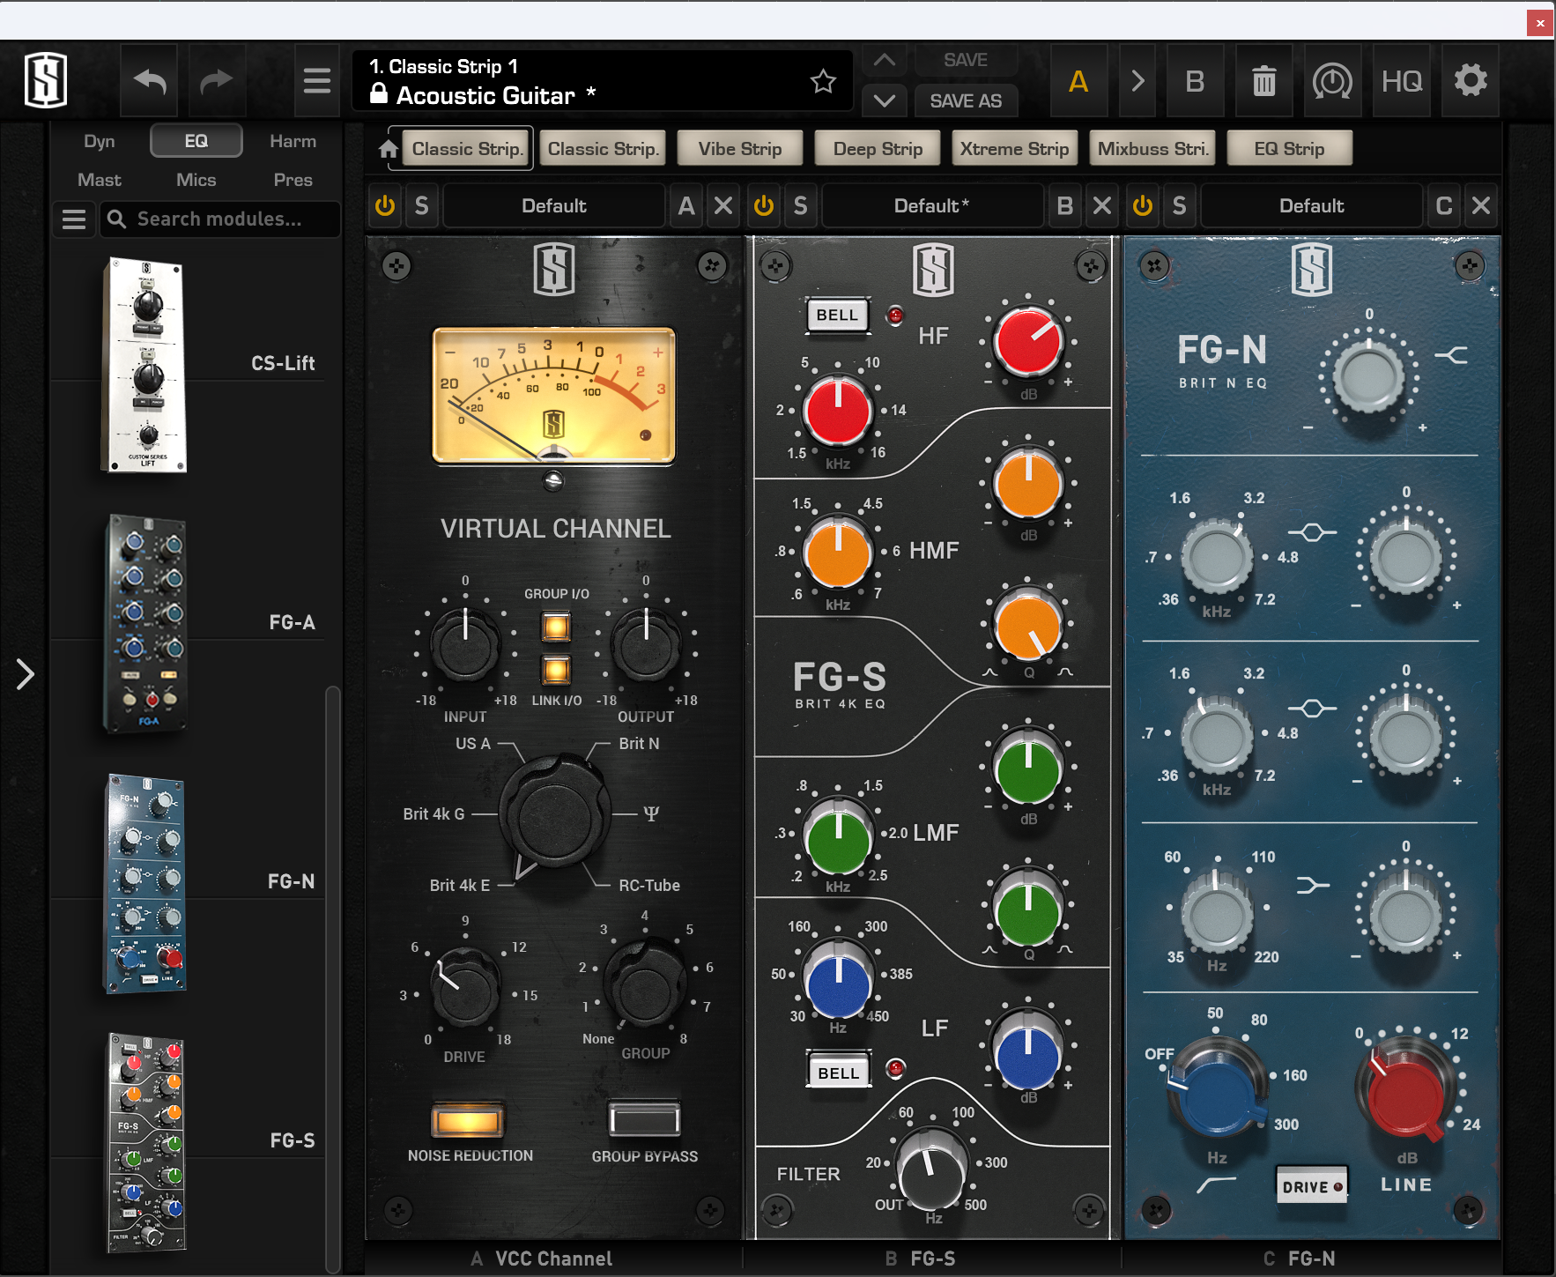Open slot C Default preset dropdown

pos(1312,205)
